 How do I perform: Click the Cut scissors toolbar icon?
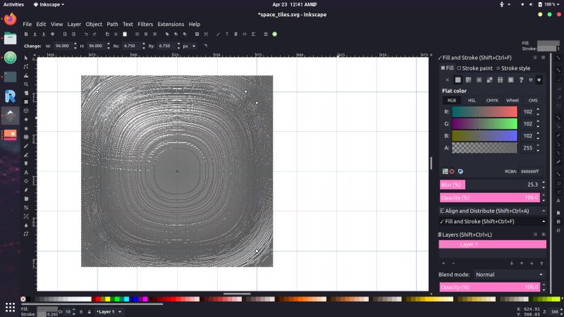click(116, 34)
